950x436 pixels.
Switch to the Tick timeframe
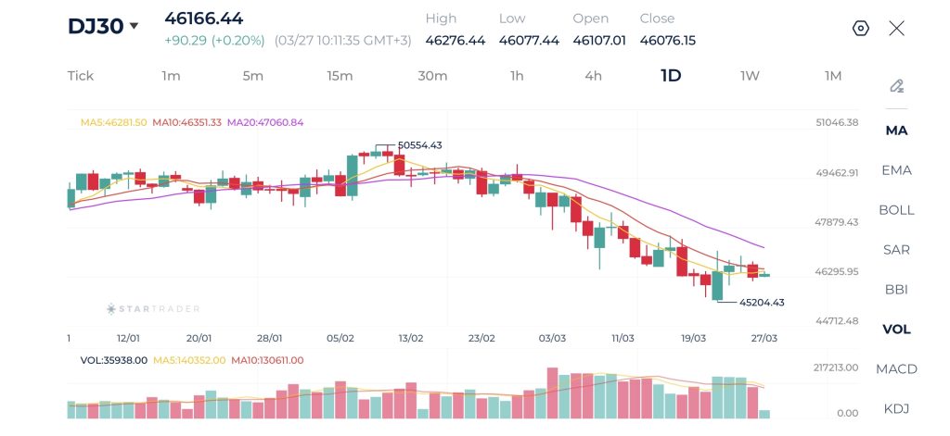[81, 76]
